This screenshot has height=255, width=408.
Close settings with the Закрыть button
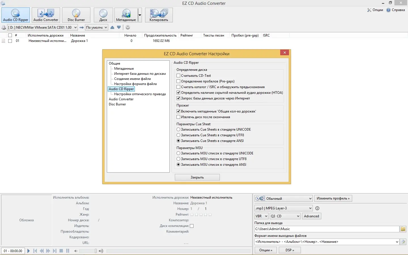coord(197,177)
